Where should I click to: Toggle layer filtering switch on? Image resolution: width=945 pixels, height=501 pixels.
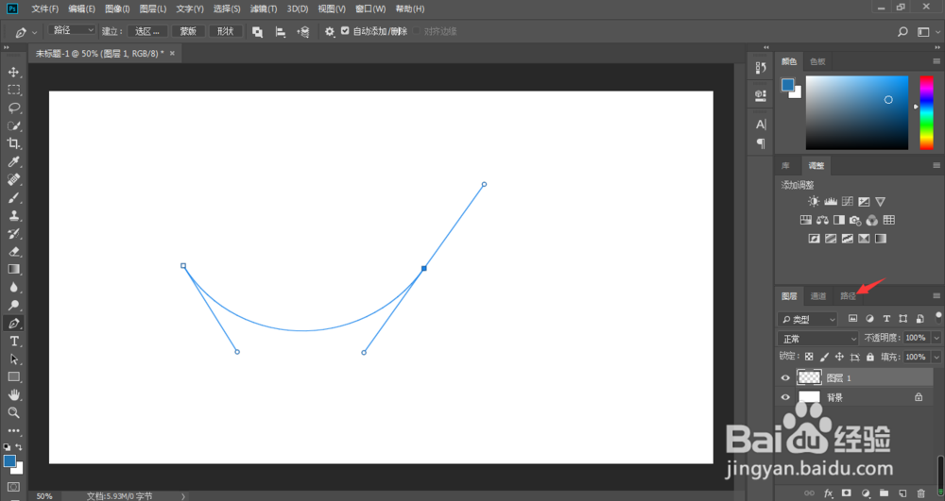click(x=938, y=317)
